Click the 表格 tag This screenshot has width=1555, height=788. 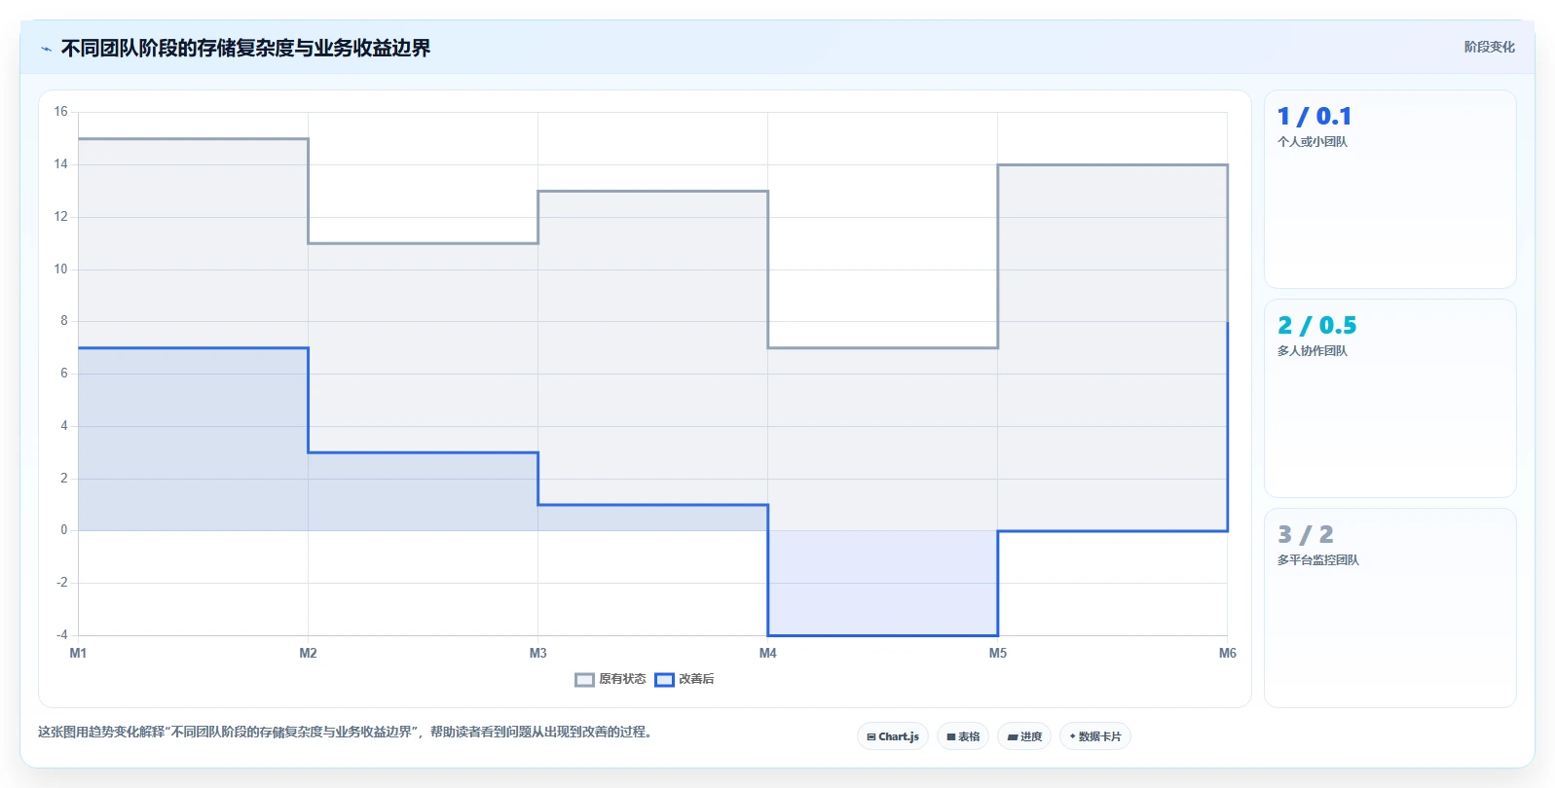click(963, 736)
